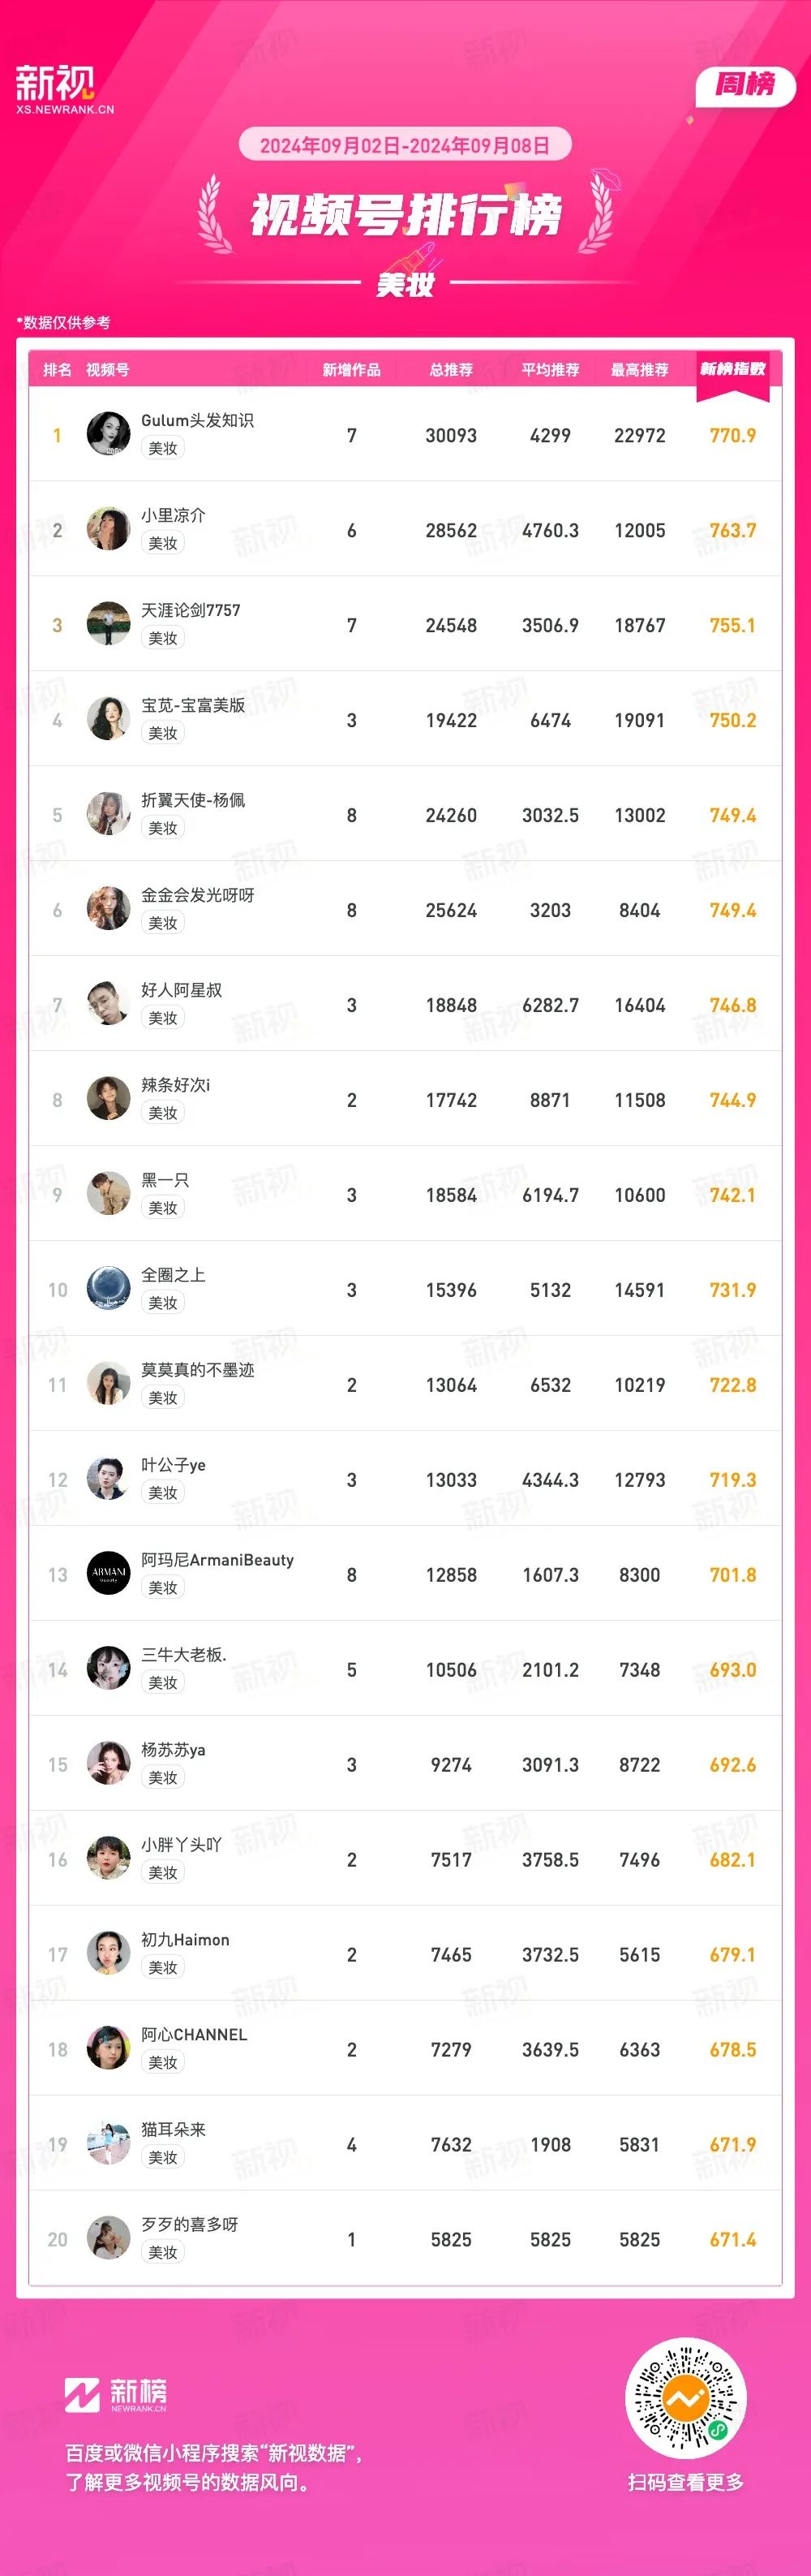The image size is (811, 2576).
Task: Open the 小里凉介 profile avatar
Action: point(109,529)
